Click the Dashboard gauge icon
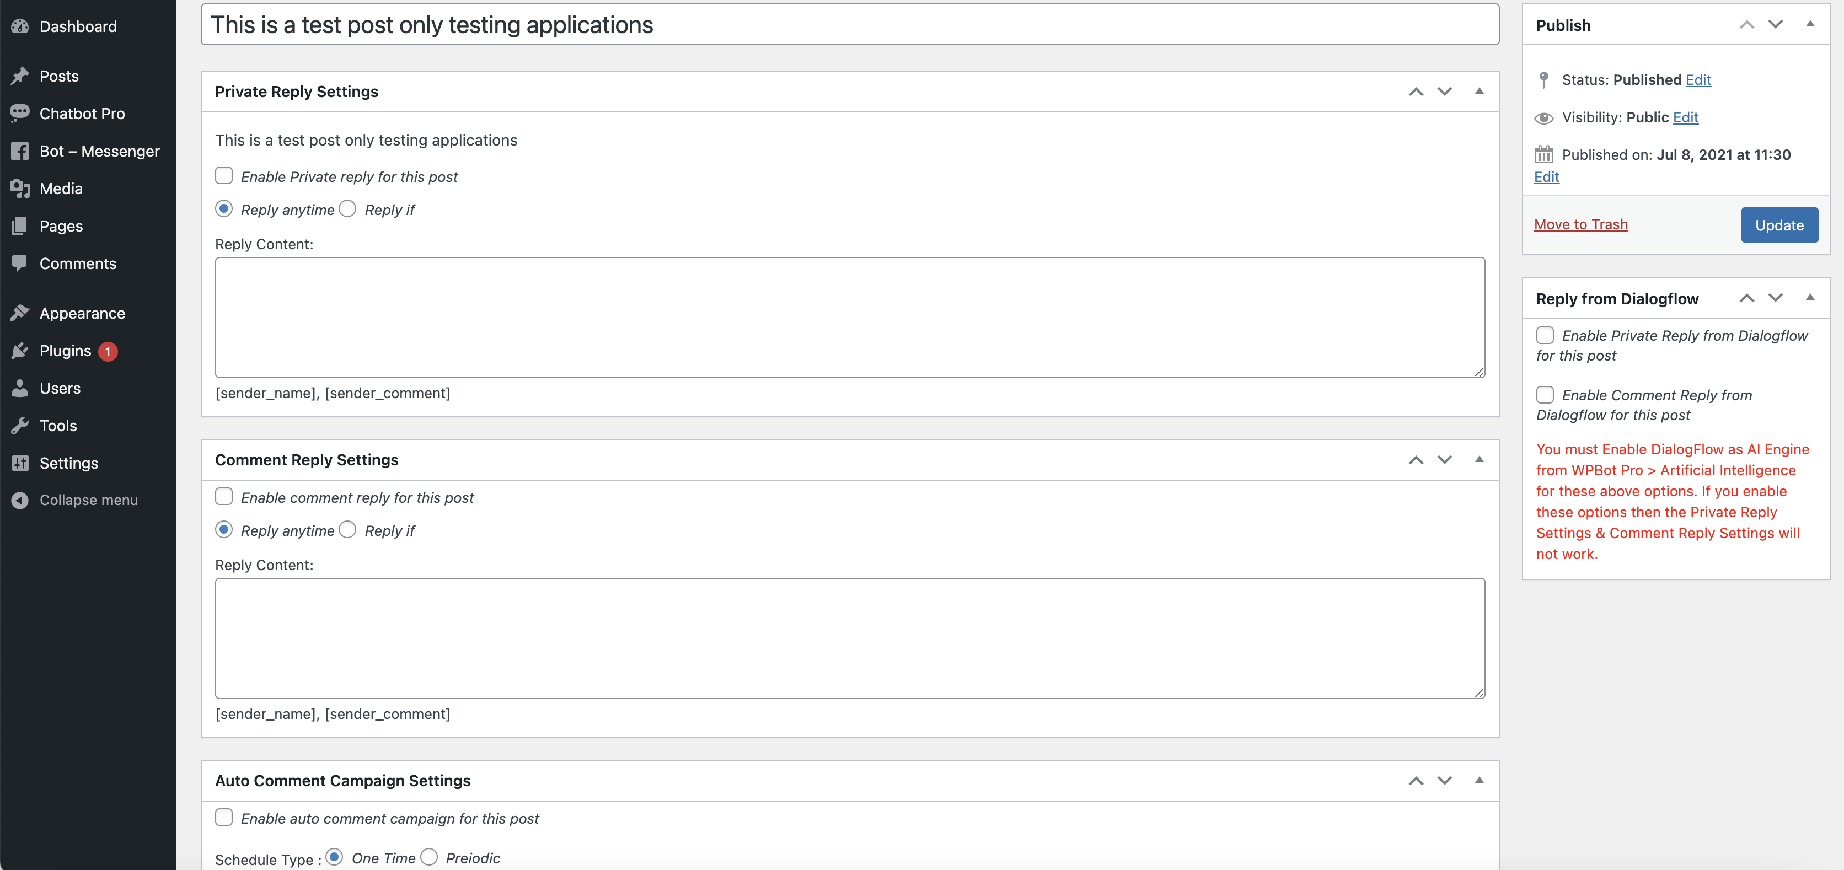This screenshot has height=870, width=1844. pyautogui.click(x=20, y=26)
